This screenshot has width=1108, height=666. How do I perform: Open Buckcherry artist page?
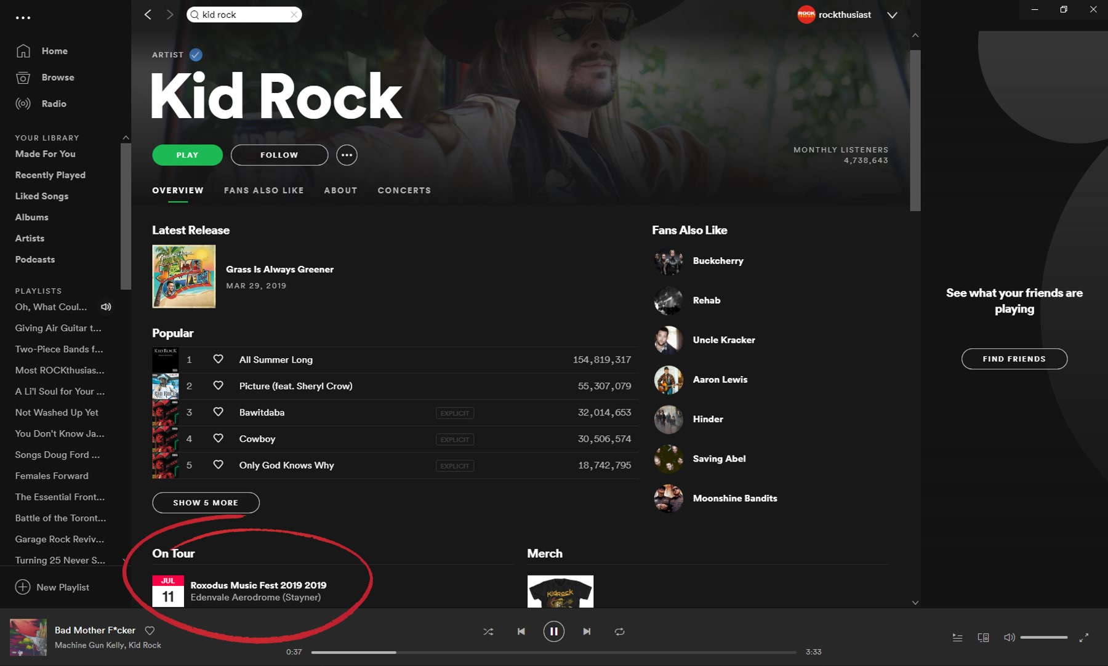[x=718, y=261]
